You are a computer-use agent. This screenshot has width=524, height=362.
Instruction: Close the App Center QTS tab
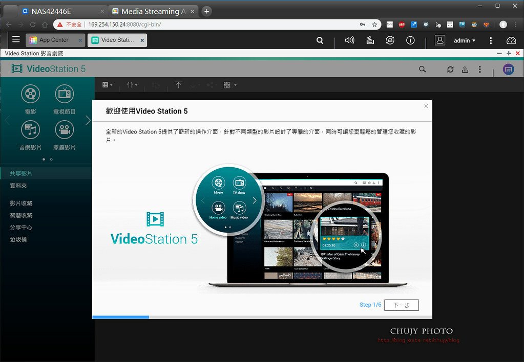[80, 40]
